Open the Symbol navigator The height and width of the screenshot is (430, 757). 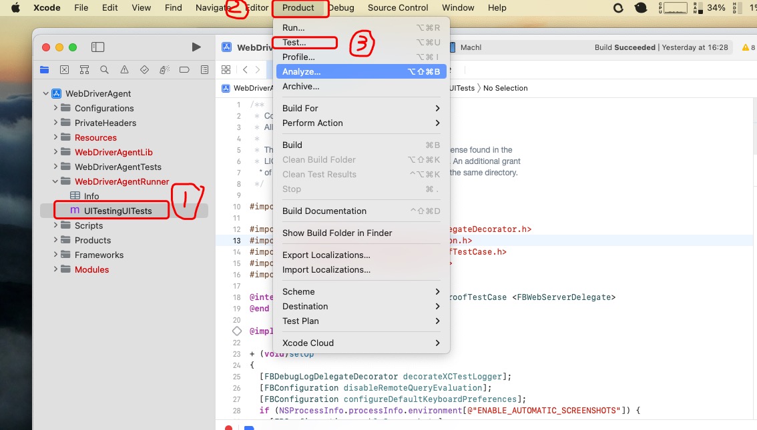85,69
